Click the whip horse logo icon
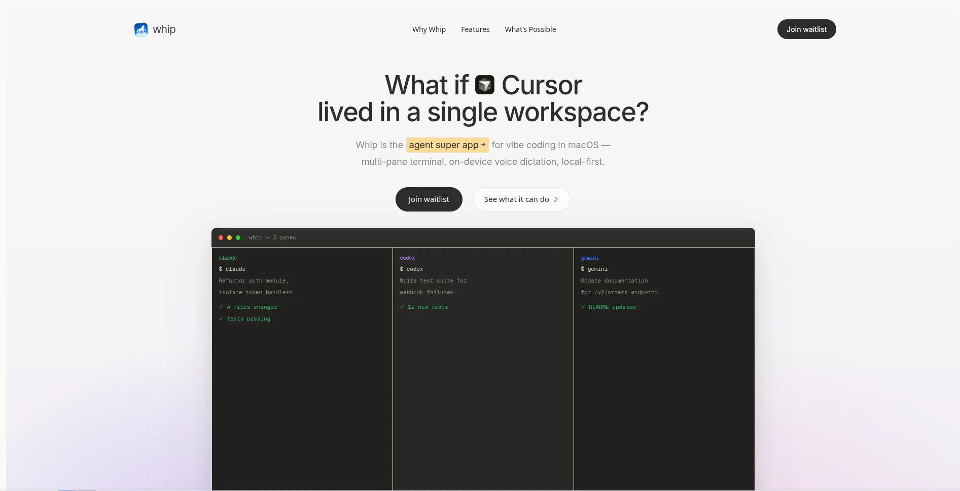Viewport: 960px width, 491px height. [141, 29]
